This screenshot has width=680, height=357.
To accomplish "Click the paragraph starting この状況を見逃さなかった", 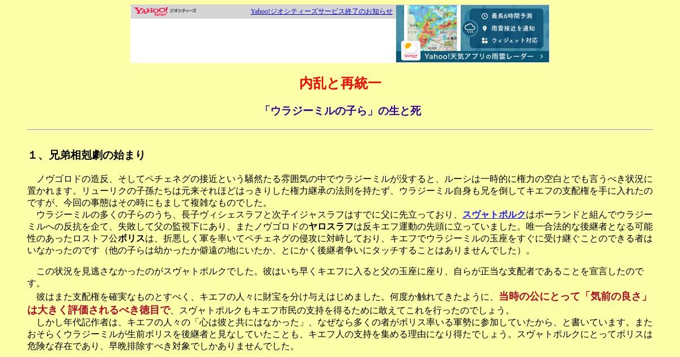I will (x=340, y=277).
